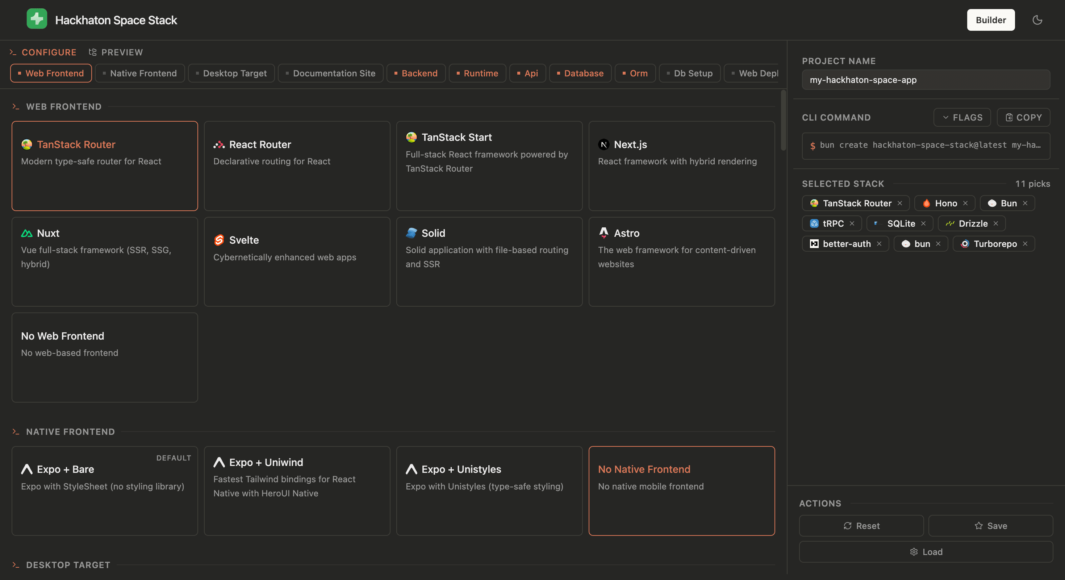
Task: Jump to Db Setup category tab
Action: [690, 73]
